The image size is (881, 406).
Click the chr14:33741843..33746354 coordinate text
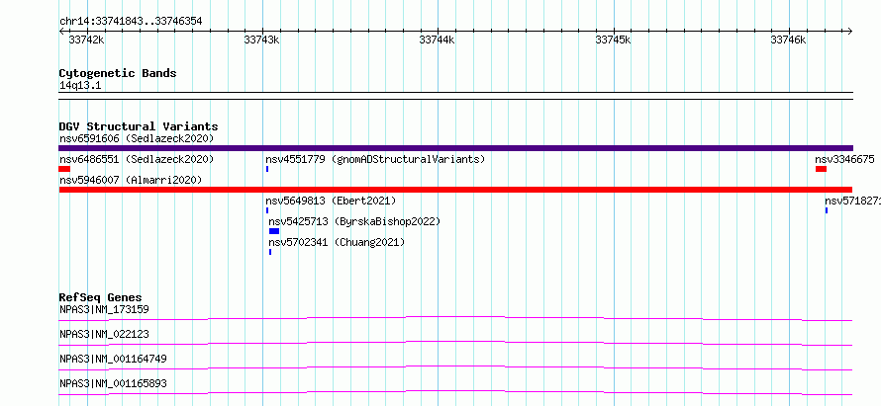pos(131,22)
